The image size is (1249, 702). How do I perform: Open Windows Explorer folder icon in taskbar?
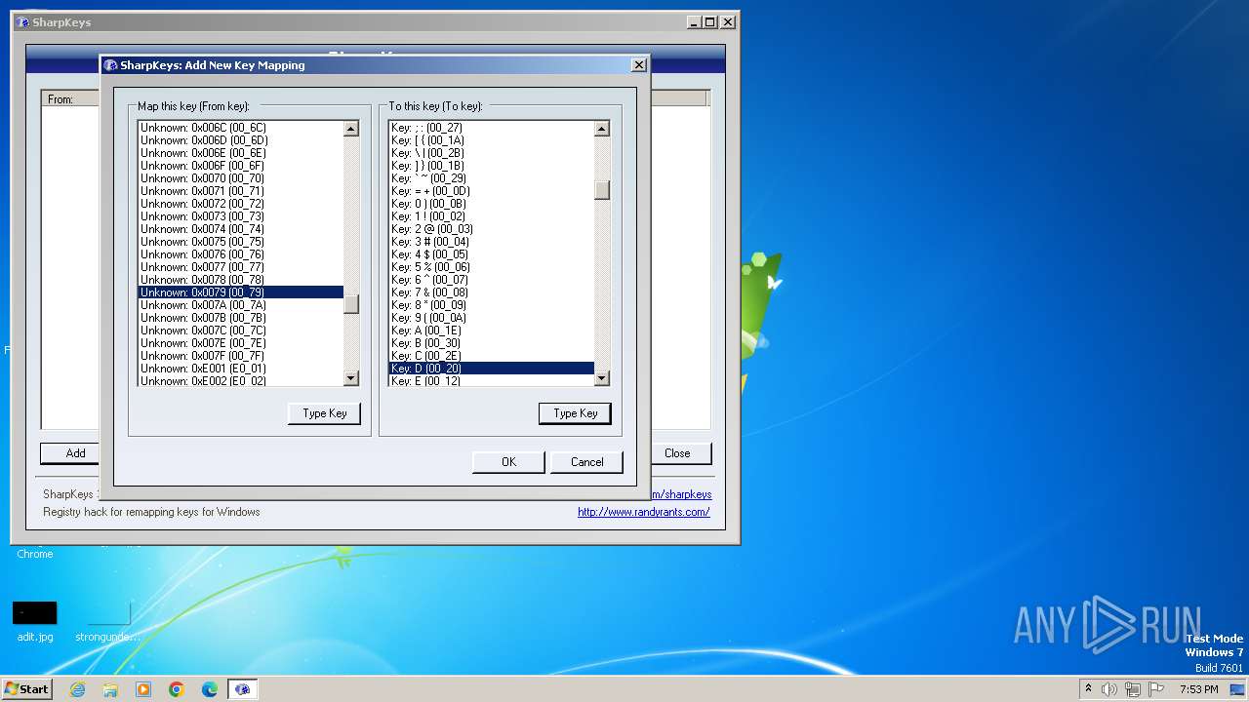pyautogui.click(x=110, y=689)
